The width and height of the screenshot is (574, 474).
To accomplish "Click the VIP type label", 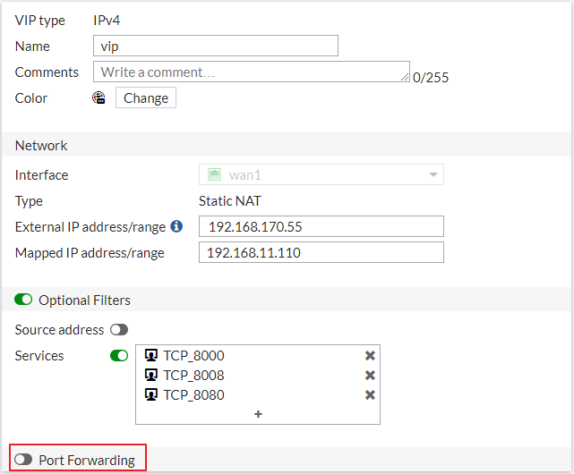I will point(40,21).
